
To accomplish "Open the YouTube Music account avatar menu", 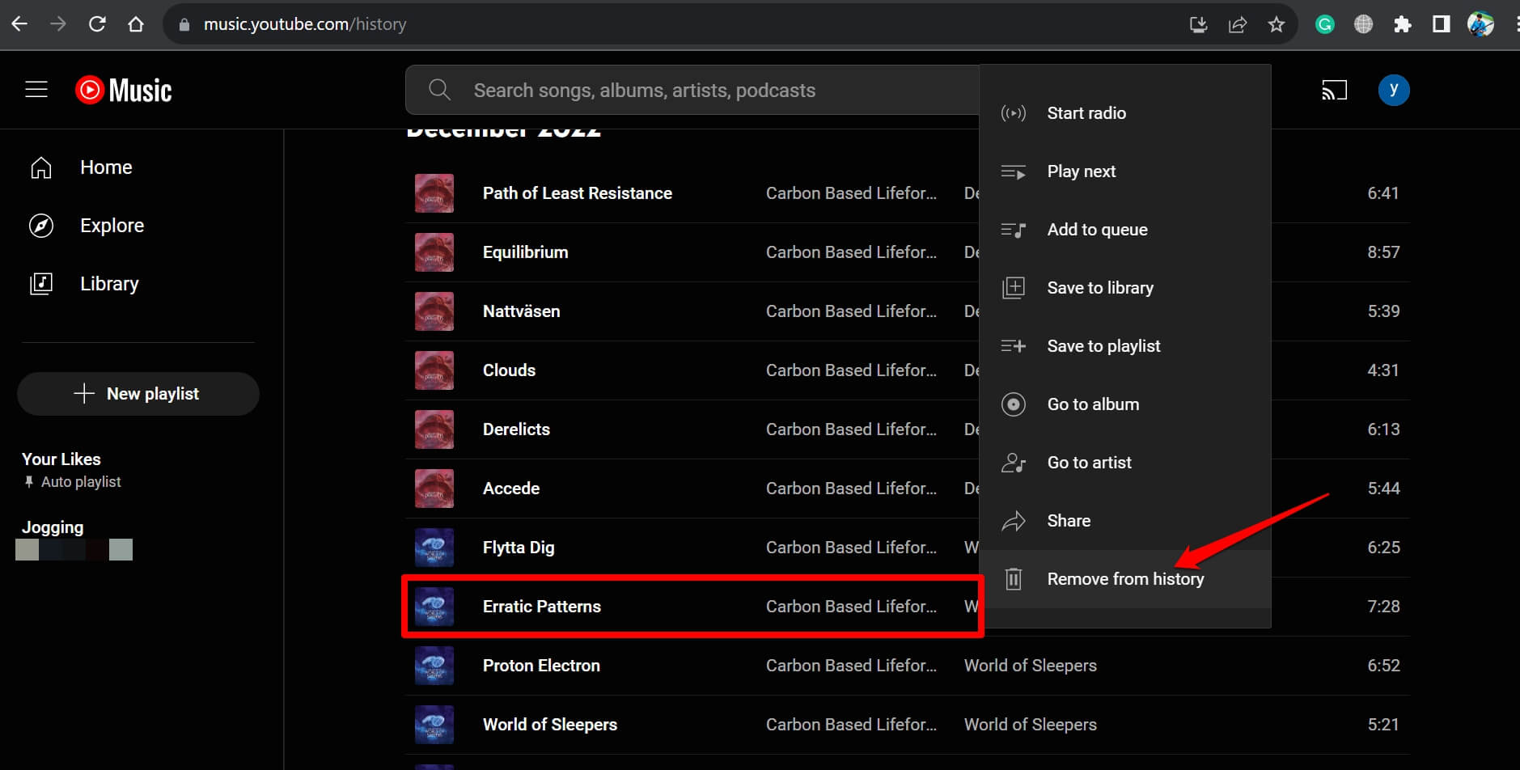I will [1394, 90].
